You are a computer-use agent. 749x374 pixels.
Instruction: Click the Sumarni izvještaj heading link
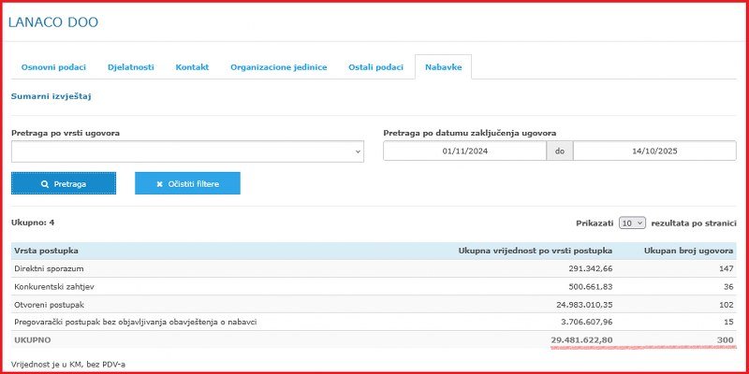[x=51, y=96]
